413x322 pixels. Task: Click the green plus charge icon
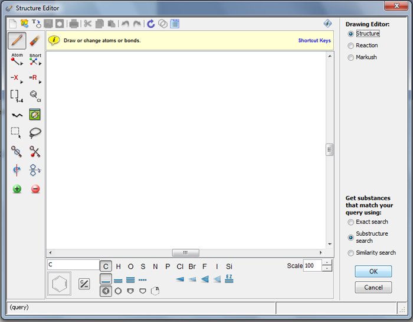[x=17, y=189]
